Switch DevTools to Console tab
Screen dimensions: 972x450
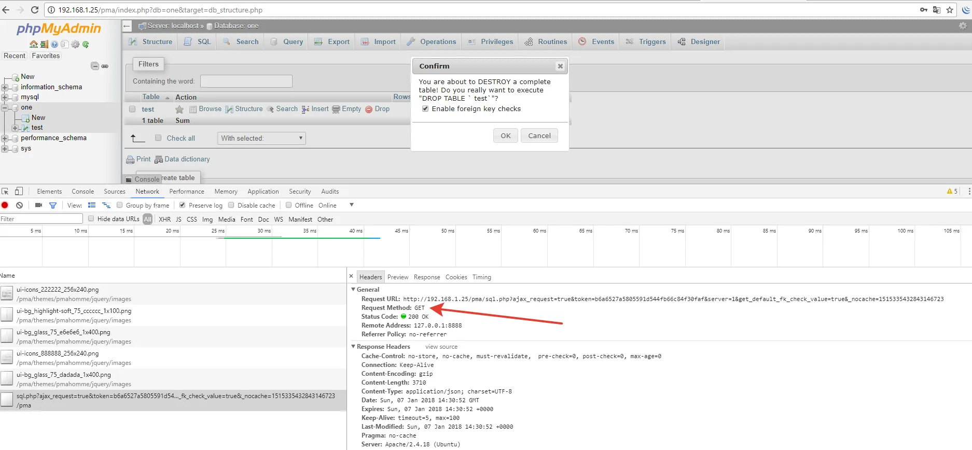point(82,192)
